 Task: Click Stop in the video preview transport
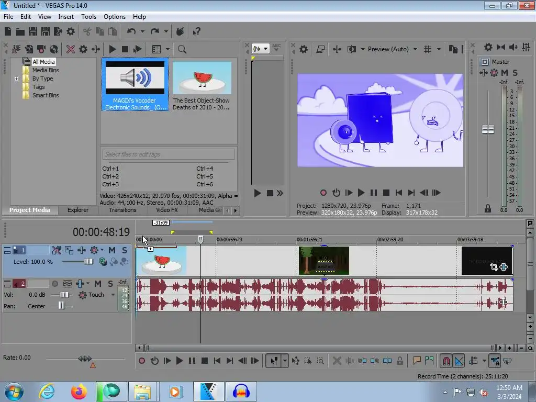386,193
